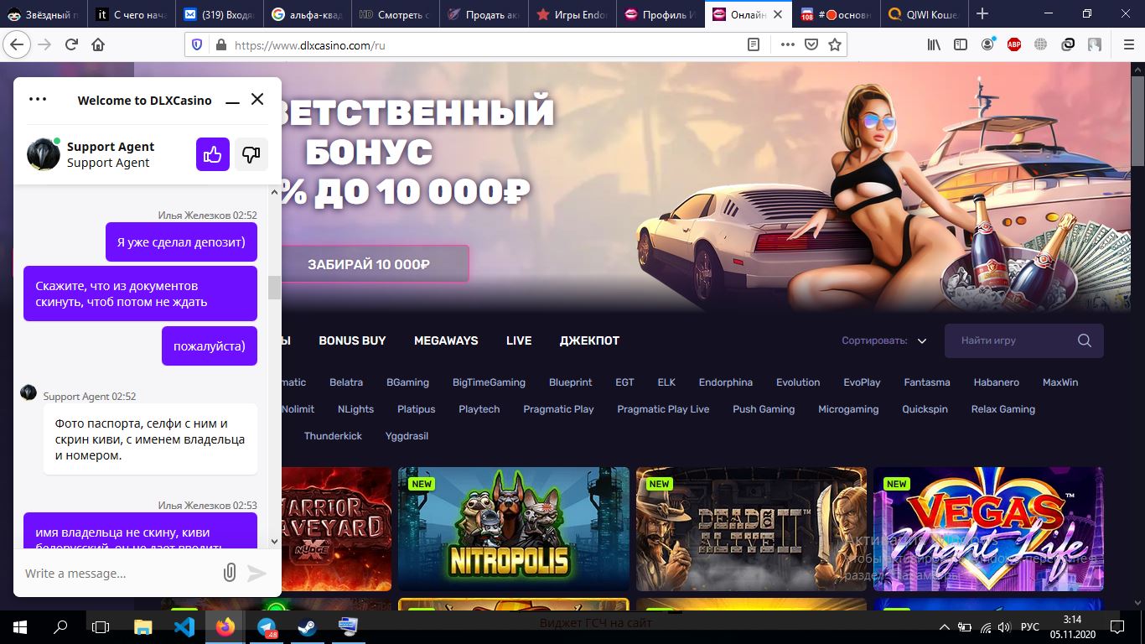Click the tracking protection shield icon
The height and width of the screenshot is (644, 1145).
[x=197, y=45]
